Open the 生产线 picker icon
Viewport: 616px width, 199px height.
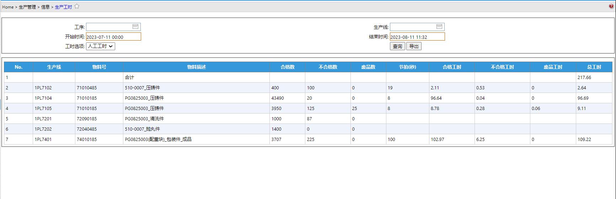click(439, 27)
